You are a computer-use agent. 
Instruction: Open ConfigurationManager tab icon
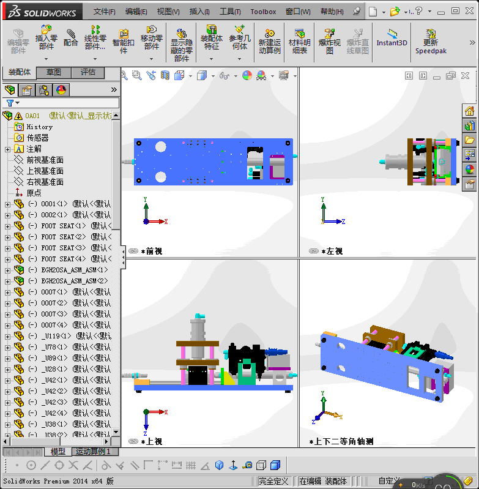tap(44, 90)
